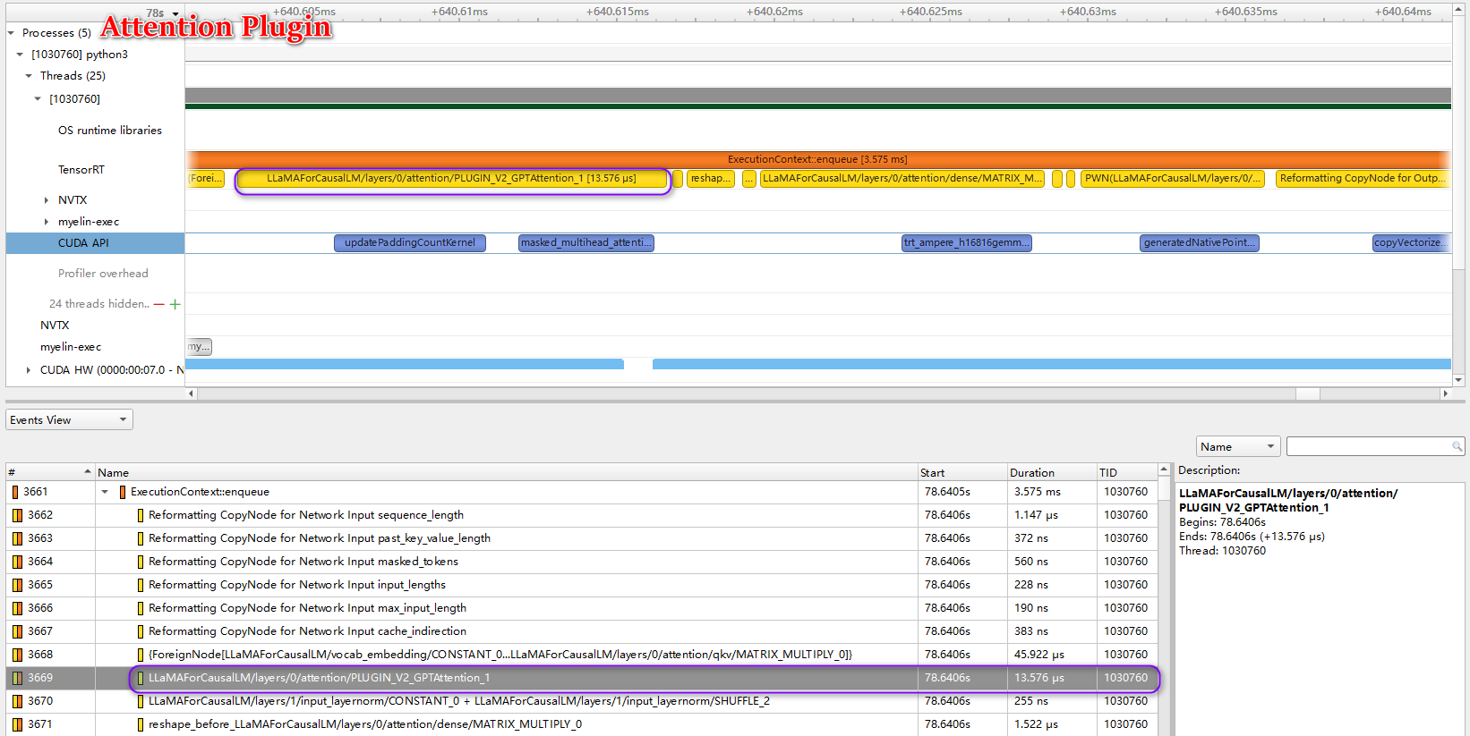The width and height of the screenshot is (1470, 736).
Task: Sort events by the Start column header
Action: tap(963, 472)
